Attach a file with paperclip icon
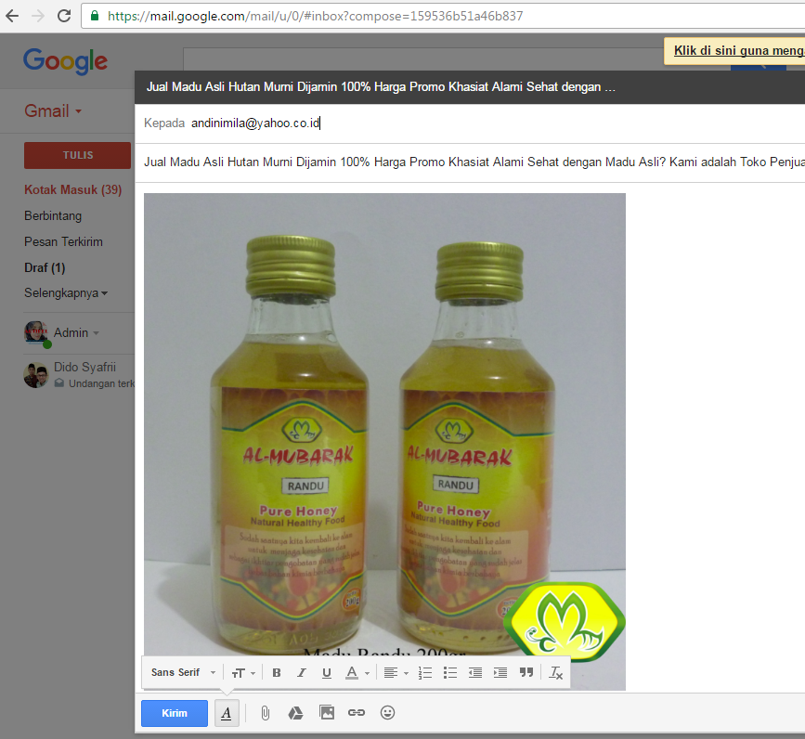The height and width of the screenshot is (739, 805). pyautogui.click(x=265, y=713)
